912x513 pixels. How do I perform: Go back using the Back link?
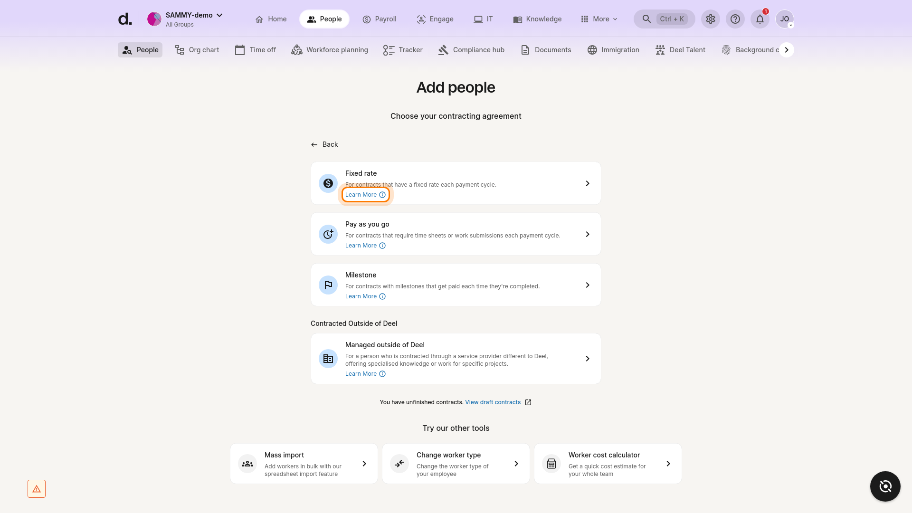pos(324,144)
